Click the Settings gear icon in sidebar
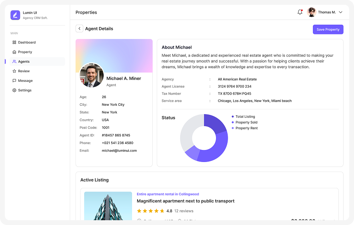354x225 pixels. pos(14,90)
